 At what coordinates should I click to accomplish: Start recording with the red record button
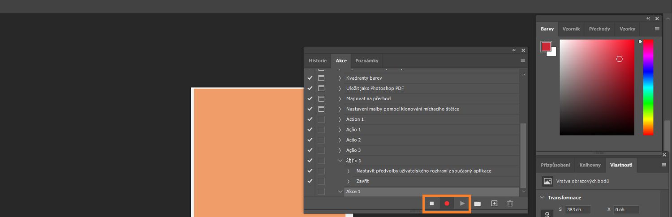pyautogui.click(x=447, y=204)
